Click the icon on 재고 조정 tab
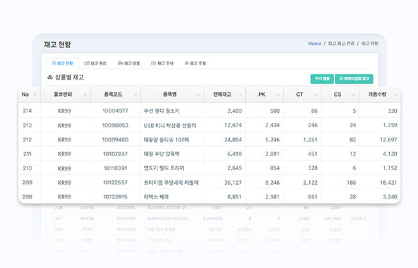 [187, 63]
